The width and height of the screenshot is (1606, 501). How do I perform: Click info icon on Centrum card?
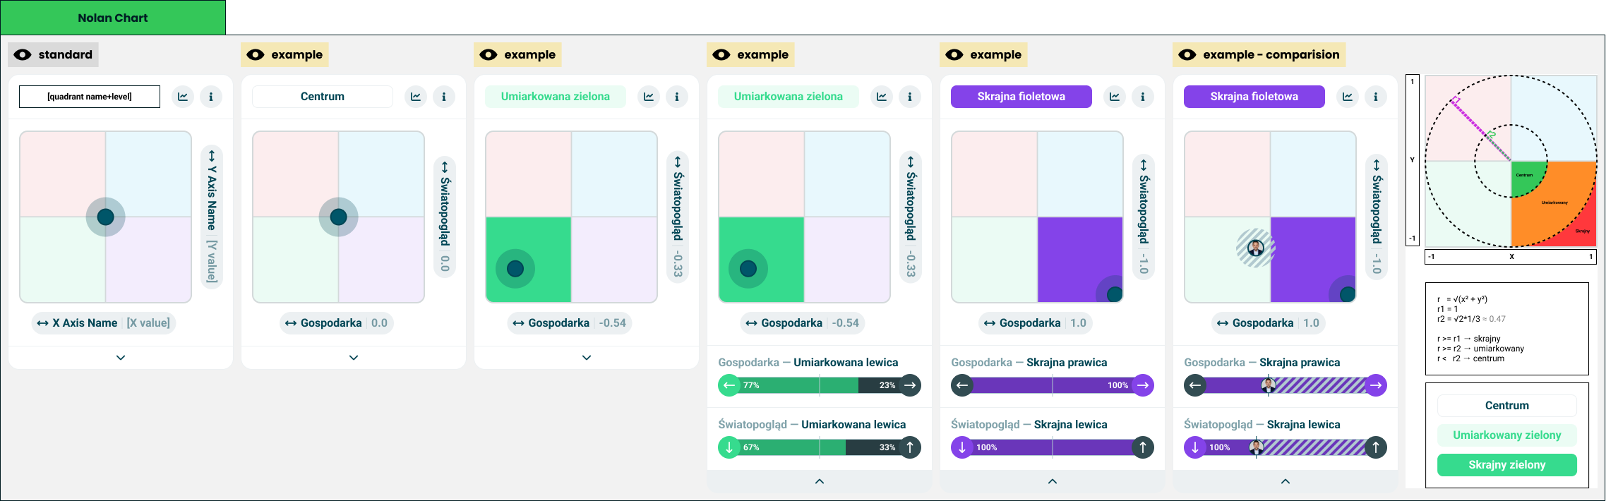click(x=444, y=97)
